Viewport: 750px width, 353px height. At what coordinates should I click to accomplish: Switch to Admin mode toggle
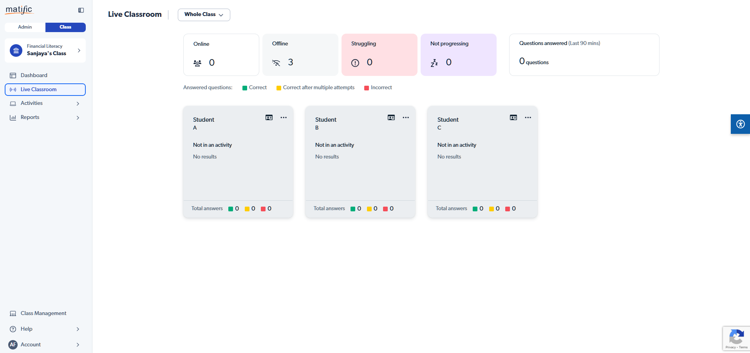click(25, 27)
